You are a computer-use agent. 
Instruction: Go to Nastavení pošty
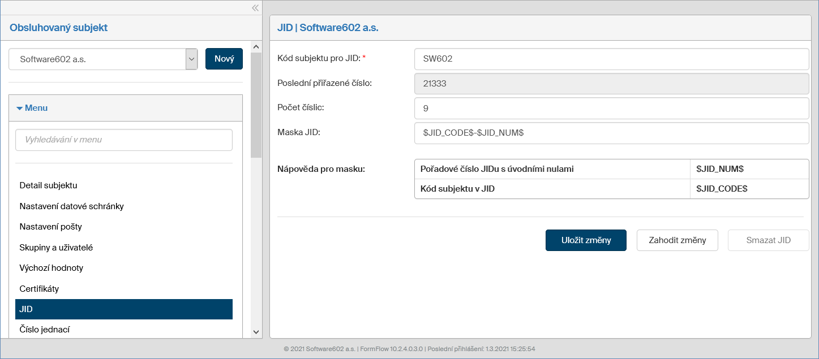pos(50,227)
